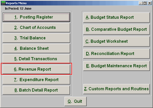Click the FUND application icon in title bar

click(x=3, y=3)
